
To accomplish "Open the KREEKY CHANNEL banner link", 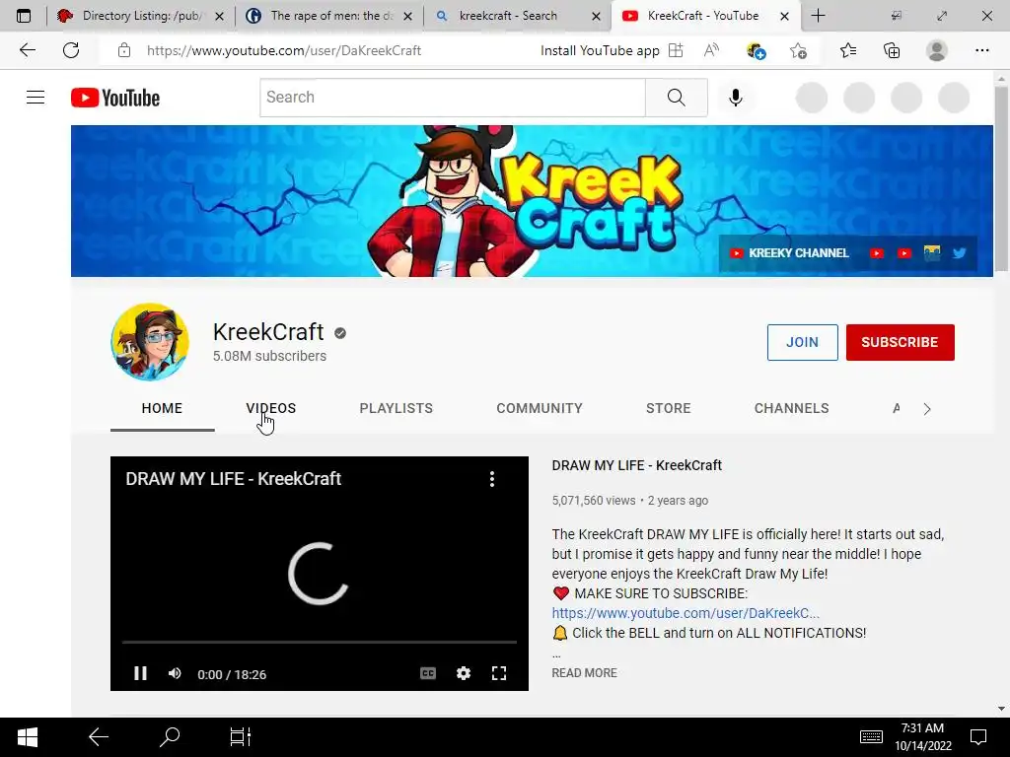I will click(789, 253).
